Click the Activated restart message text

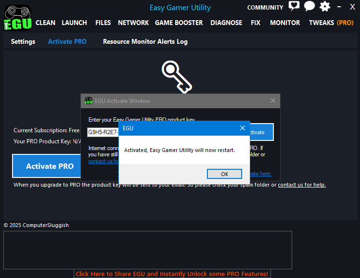point(180,150)
